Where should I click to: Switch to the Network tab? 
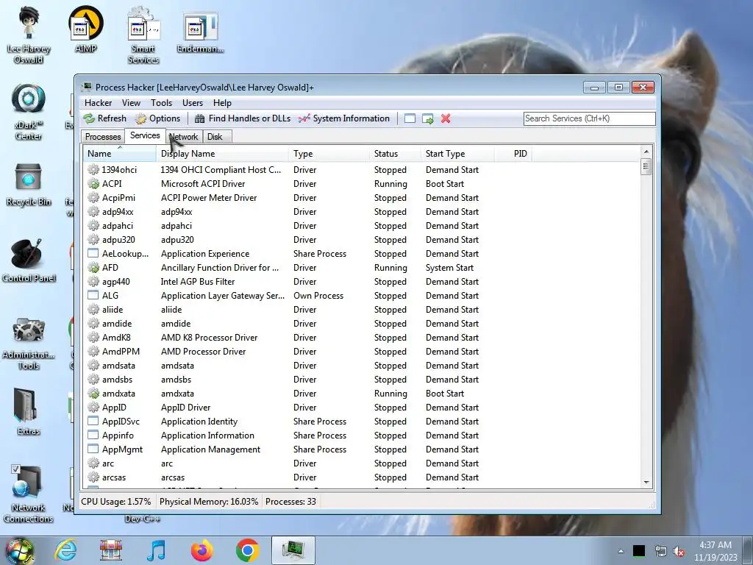coord(185,137)
